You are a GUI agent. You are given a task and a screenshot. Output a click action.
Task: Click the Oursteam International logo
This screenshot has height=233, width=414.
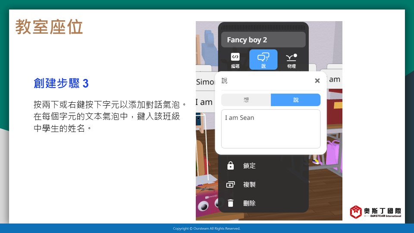click(375, 211)
